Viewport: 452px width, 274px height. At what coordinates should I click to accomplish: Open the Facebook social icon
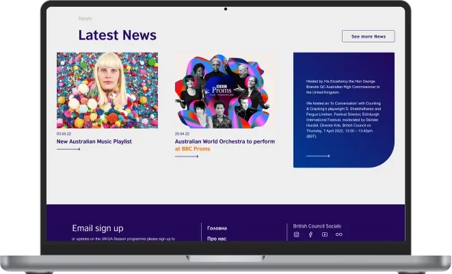click(310, 234)
